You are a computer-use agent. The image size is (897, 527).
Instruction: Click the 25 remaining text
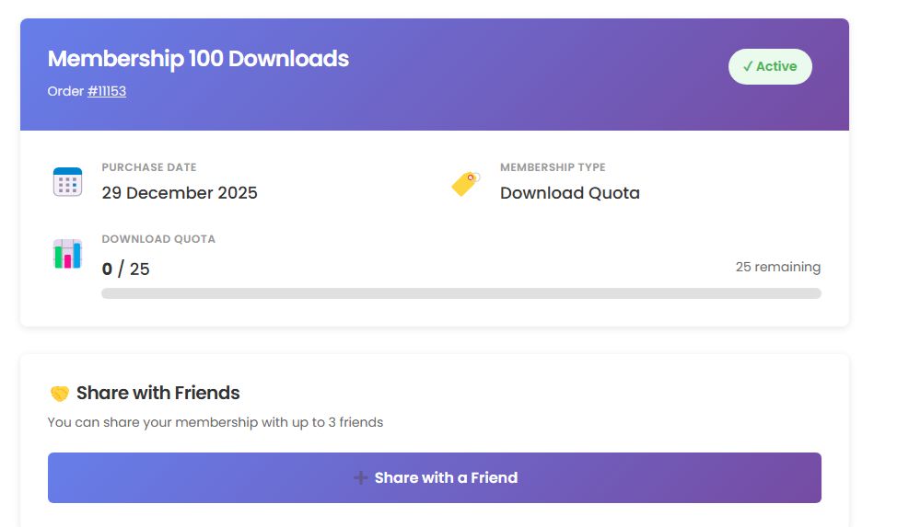click(x=777, y=267)
